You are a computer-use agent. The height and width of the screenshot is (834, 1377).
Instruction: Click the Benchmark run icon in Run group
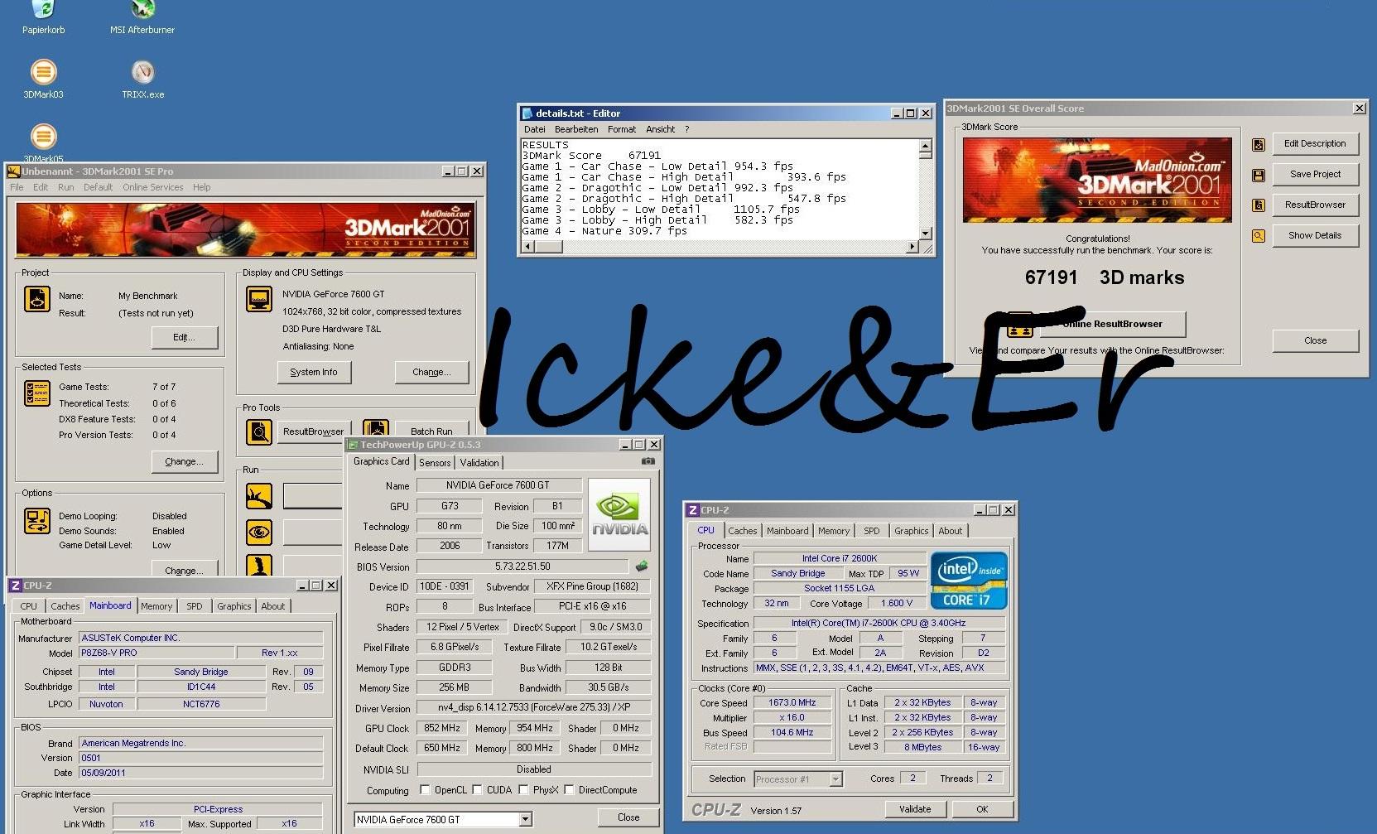coord(259,496)
